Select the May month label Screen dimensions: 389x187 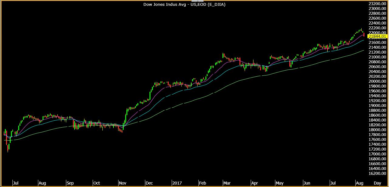[279, 183]
